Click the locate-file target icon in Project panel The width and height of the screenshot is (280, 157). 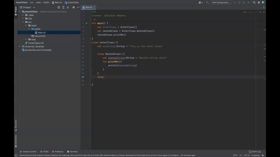coord(59,7)
